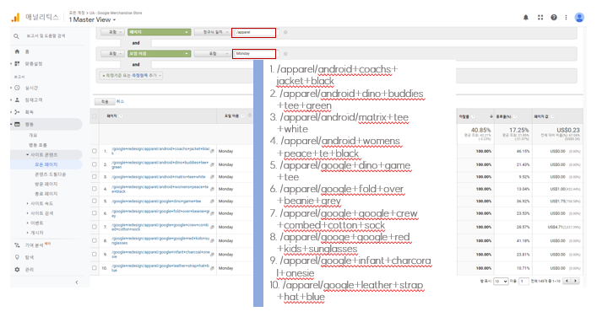Check row 3 matrix tee white checkbox
The image size is (602, 317).
(x=95, y=177)
